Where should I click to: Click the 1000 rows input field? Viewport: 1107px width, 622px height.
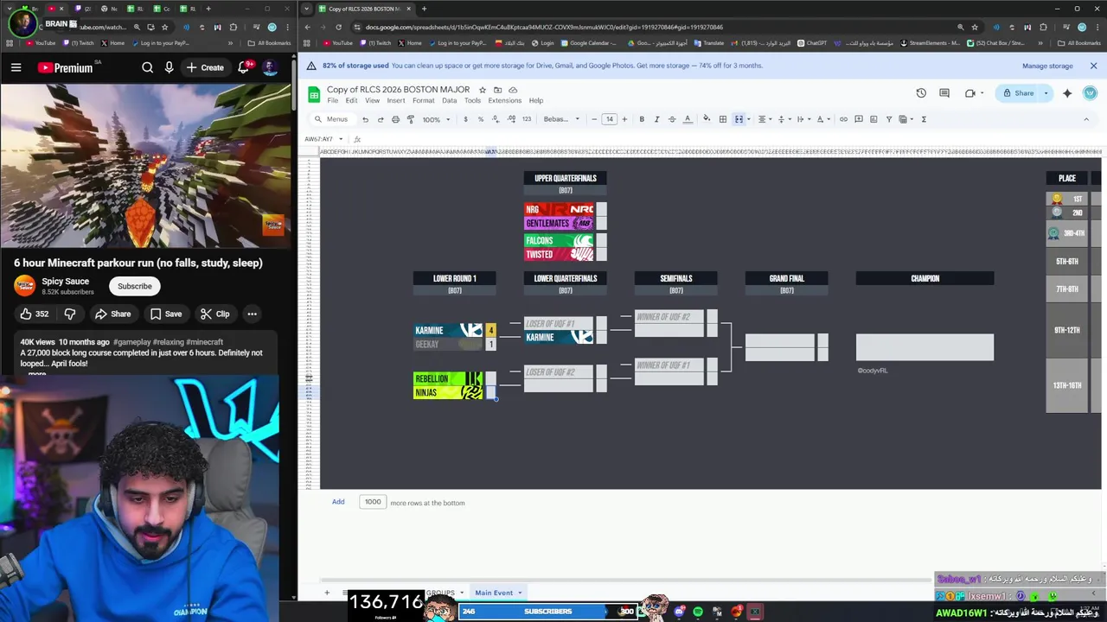click(x=373, y=501)
